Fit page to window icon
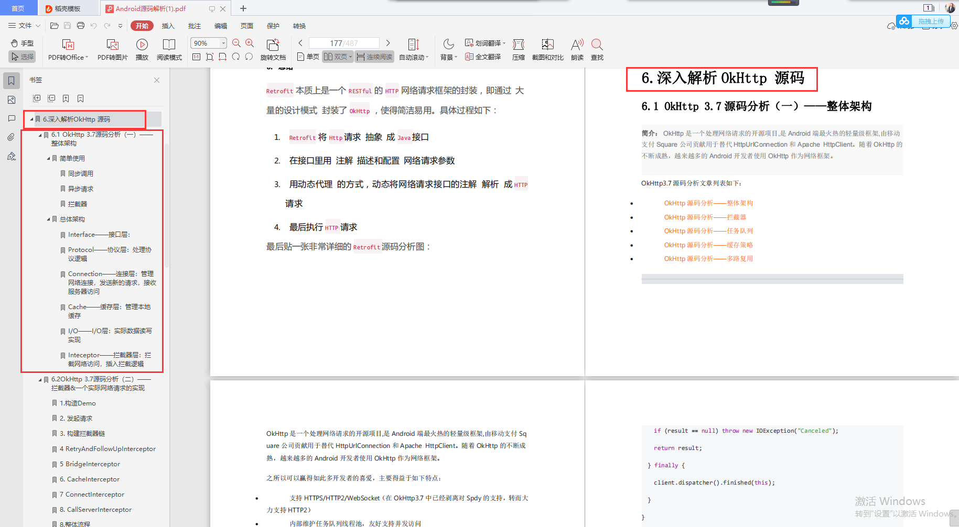Screen dimensions: 959x527 [210, 57]
